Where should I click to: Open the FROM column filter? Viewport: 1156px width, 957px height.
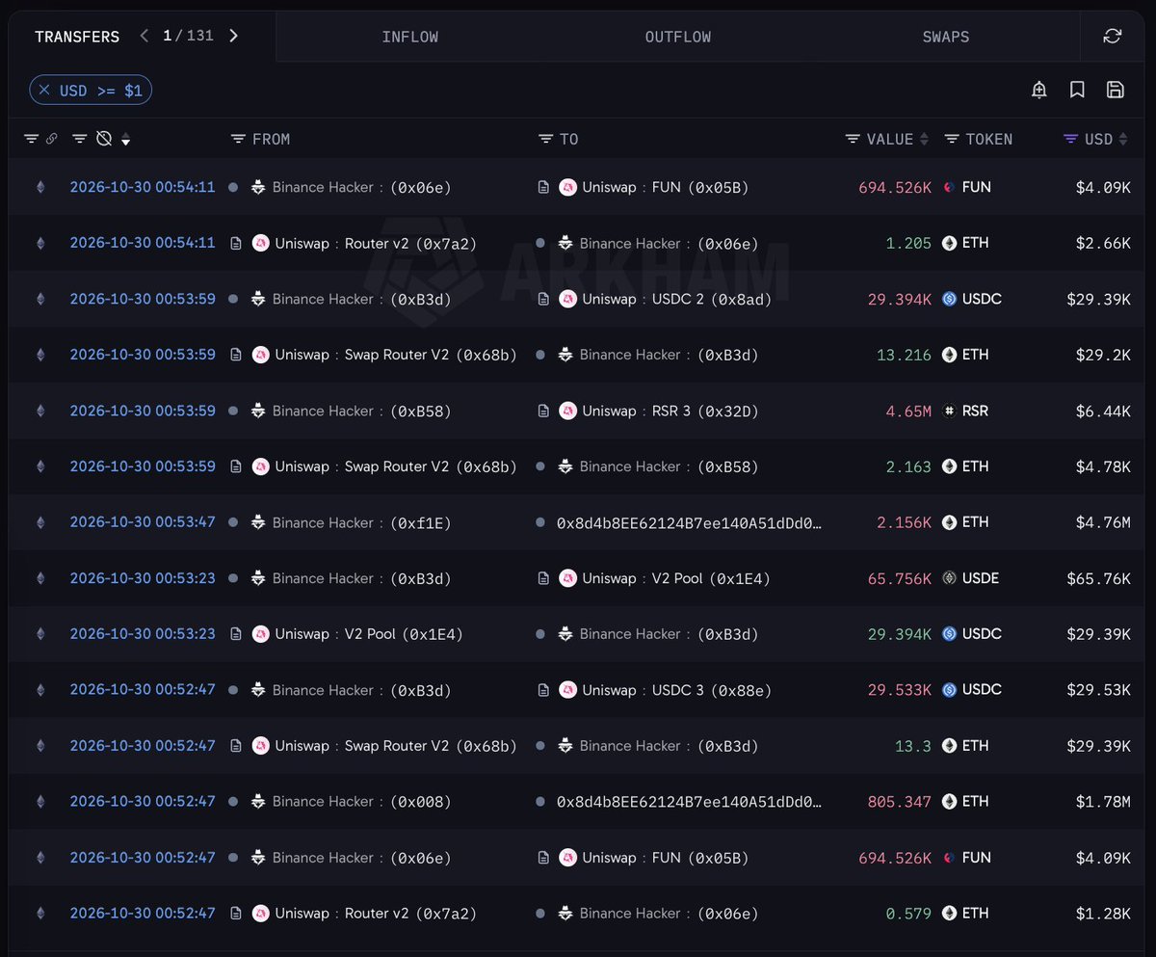(x=238, y=139)
